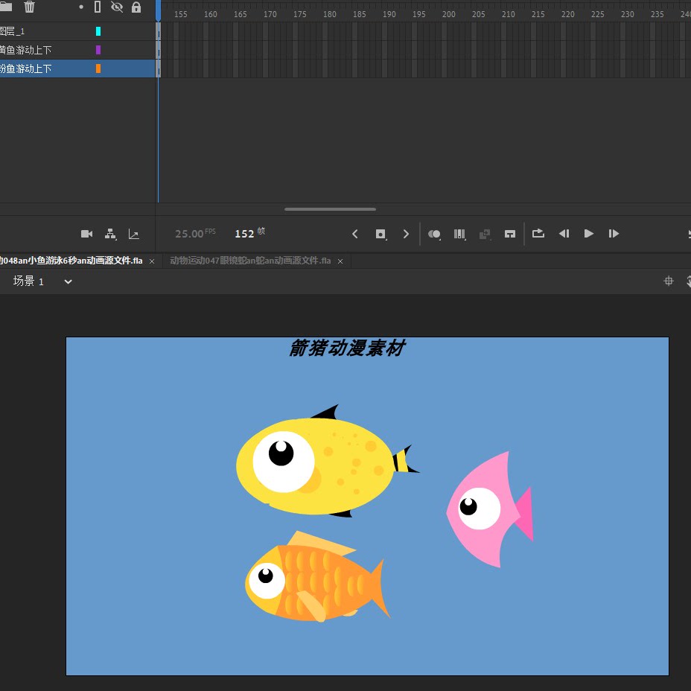Go to previous keyframe arrow
691x691 pixels.
coord(354,234)
